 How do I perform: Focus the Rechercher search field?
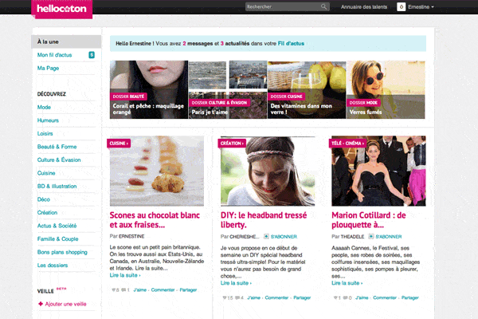click(287, 6)
